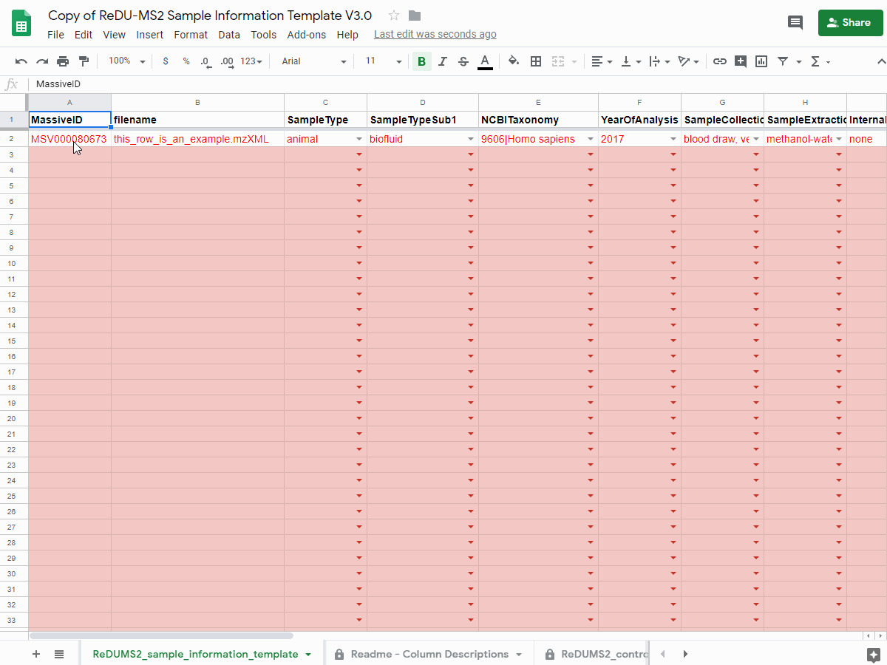Image resolution: width=887 pixels, height=665 pixels.
Task: Click the Redo icon in toolbar
Action: pyautogui.click(x=42, y=61)
